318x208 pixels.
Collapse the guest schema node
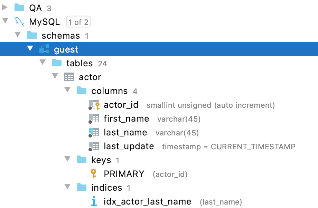point(30,49)
